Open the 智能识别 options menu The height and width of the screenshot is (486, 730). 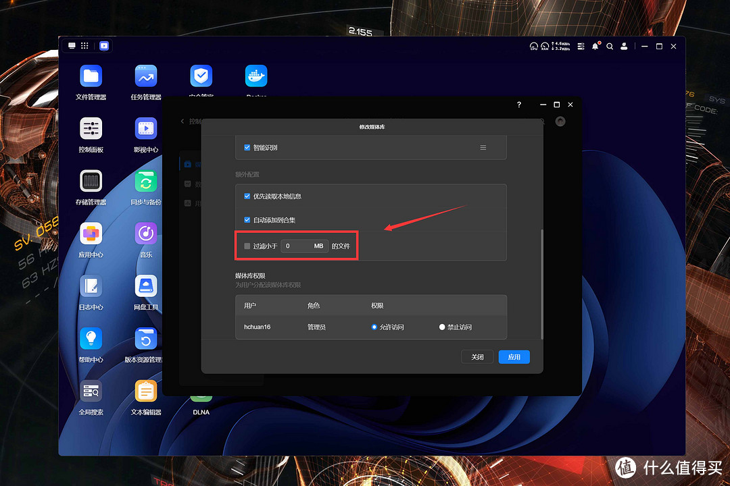tap(482, 147)
